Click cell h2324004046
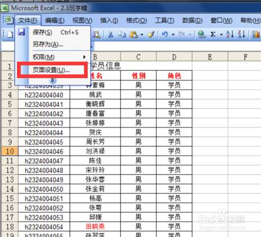The image size is (261, 237). coord(44,151)
